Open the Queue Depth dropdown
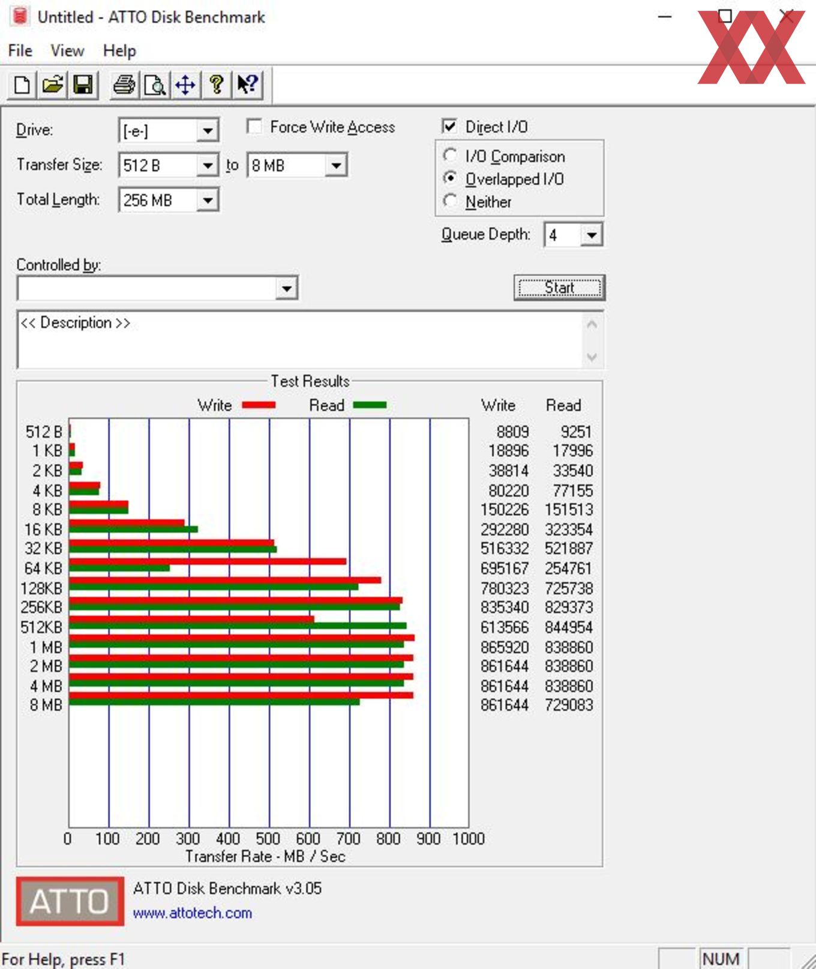Screen dimensions: 816x969 click(592, 235)
